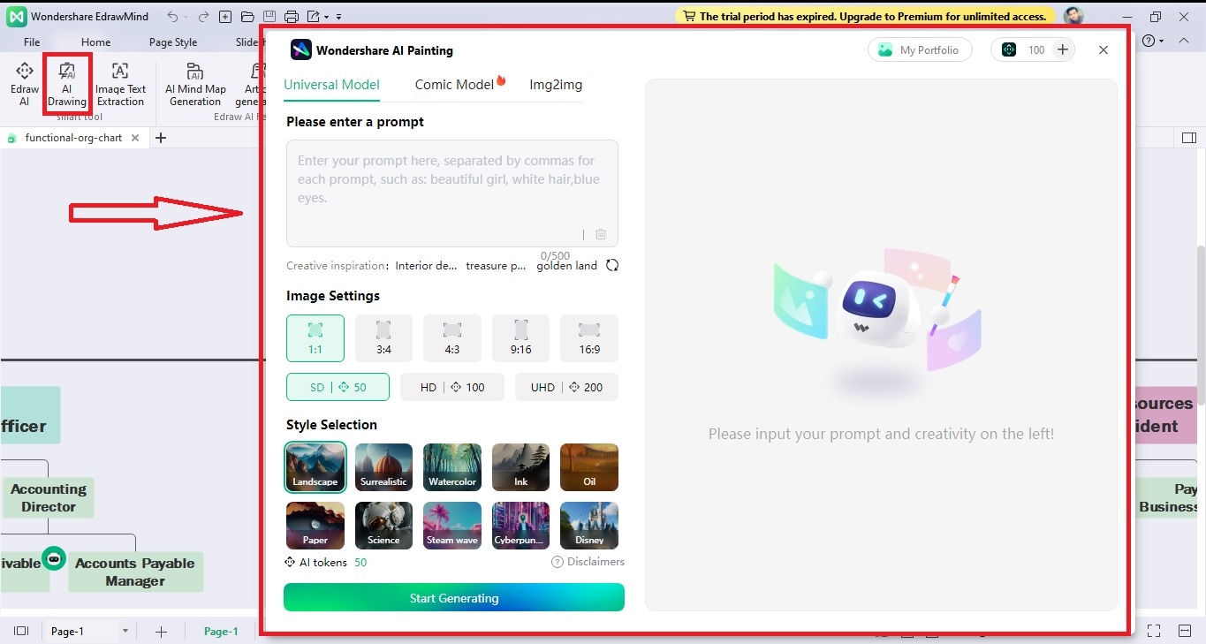Open the Help question mark icon
The height and width of the screenshot is (644, 1206).
1149,42
